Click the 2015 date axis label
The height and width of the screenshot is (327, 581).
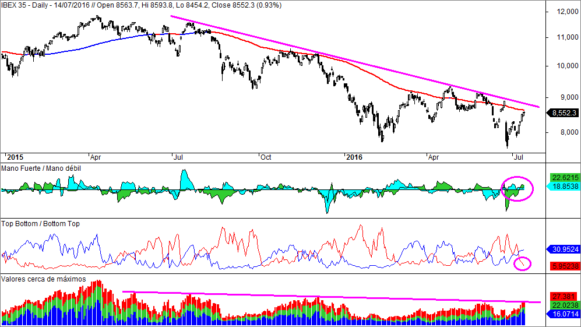pos(15,157)
